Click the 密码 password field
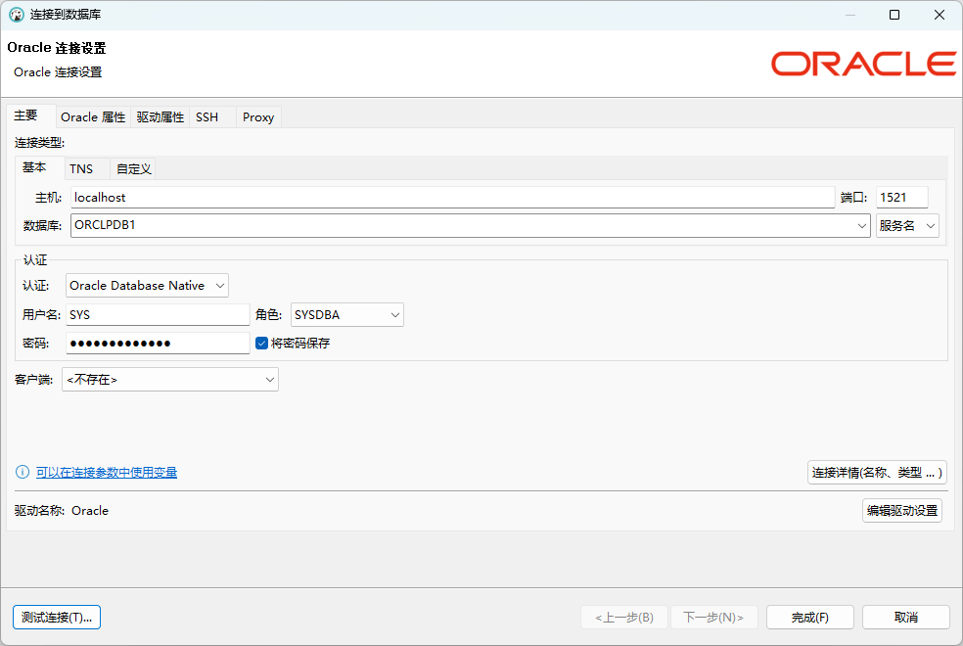The width and height of the screenshot is (963, 646). click(x=158, y=343)
